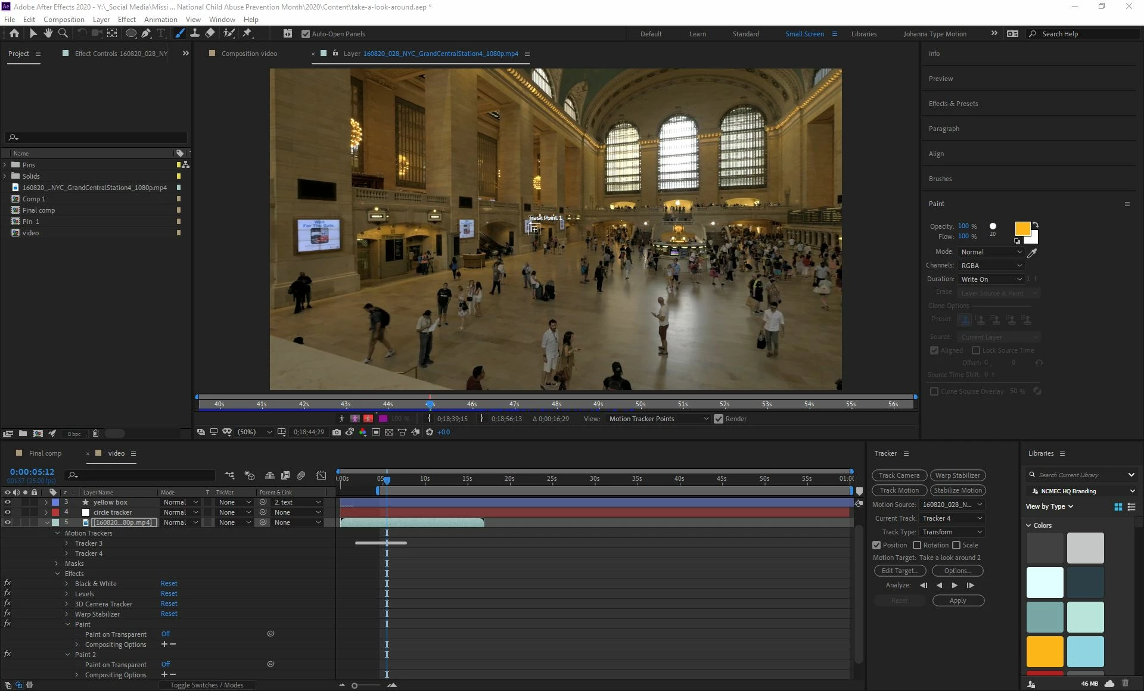This screenshot has width=1144, height=691.
Task: Select the Eraser tool
Action: 210,33
